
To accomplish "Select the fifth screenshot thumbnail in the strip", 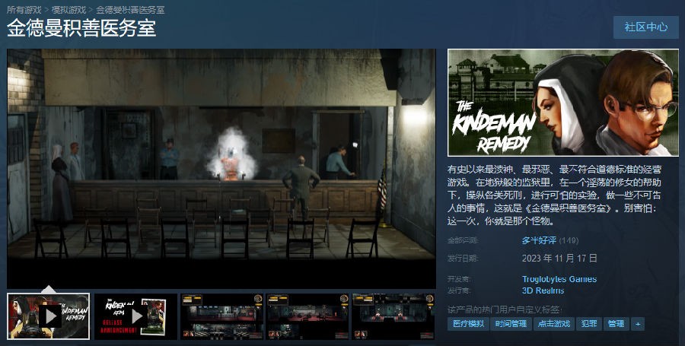I will 393,316.
